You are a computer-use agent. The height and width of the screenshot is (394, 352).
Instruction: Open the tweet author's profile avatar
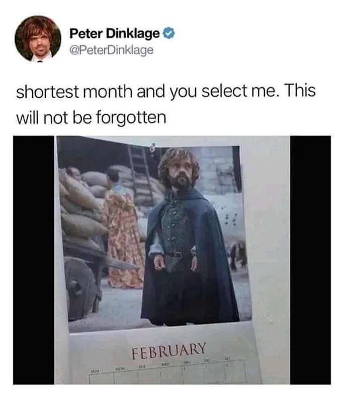pyautogui.click(x=38, y=39)
